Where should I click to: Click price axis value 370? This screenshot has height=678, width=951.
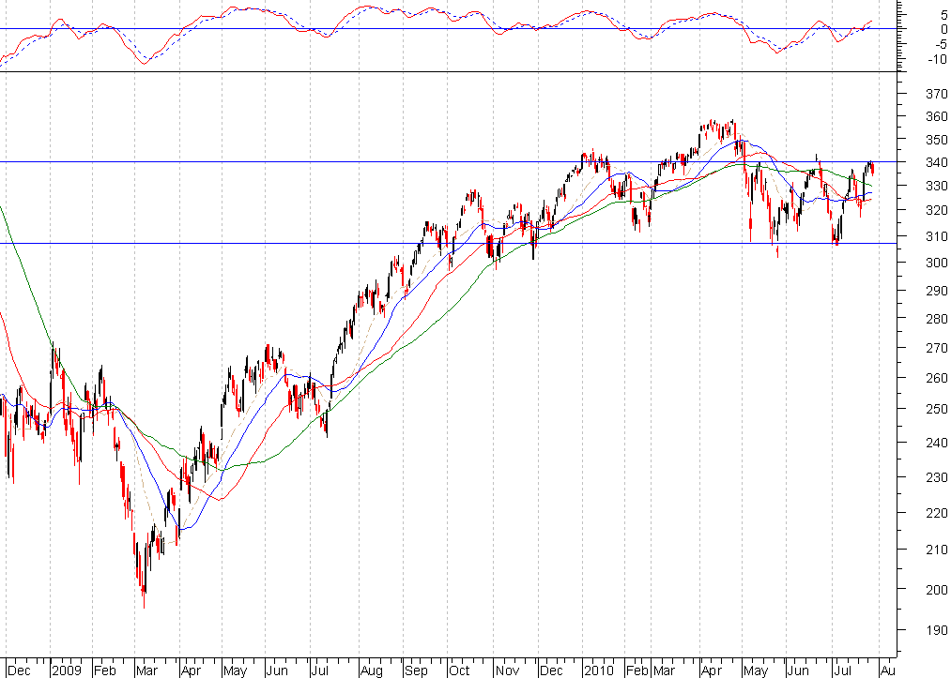(936, 94)
